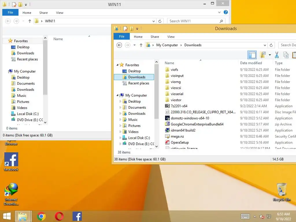Refresh the WIN11 folder view
The image size is (296, 222).
160,21
